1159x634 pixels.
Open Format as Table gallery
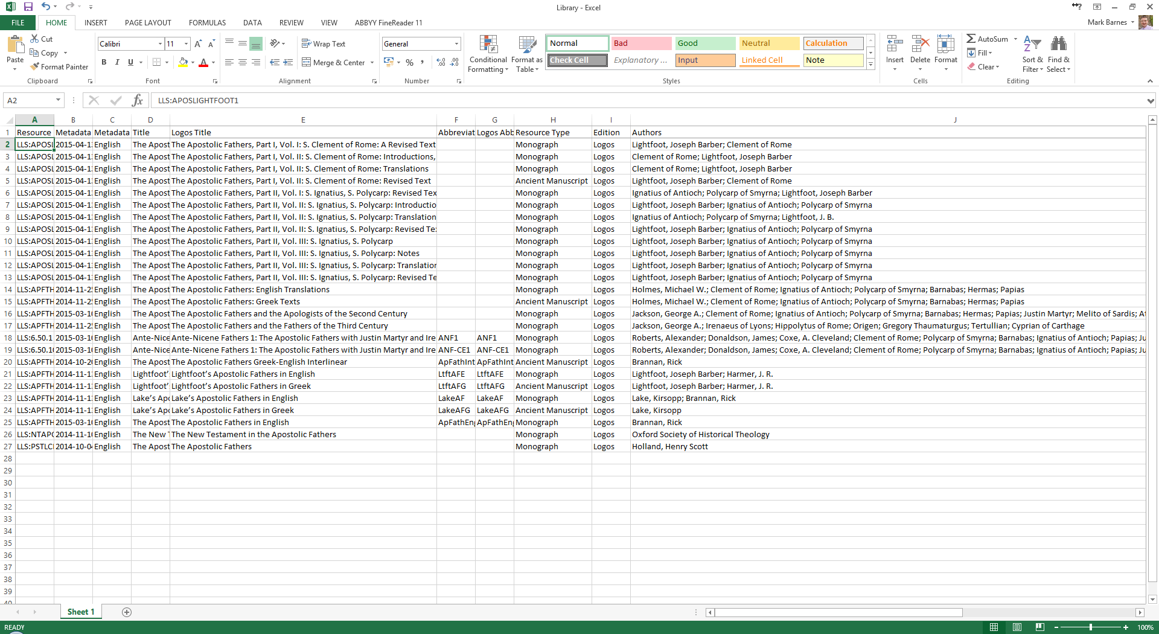[526, 54]
